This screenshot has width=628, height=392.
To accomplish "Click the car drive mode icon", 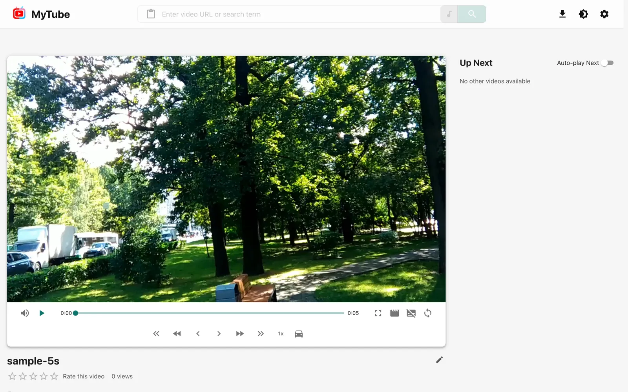I will 299,334.
